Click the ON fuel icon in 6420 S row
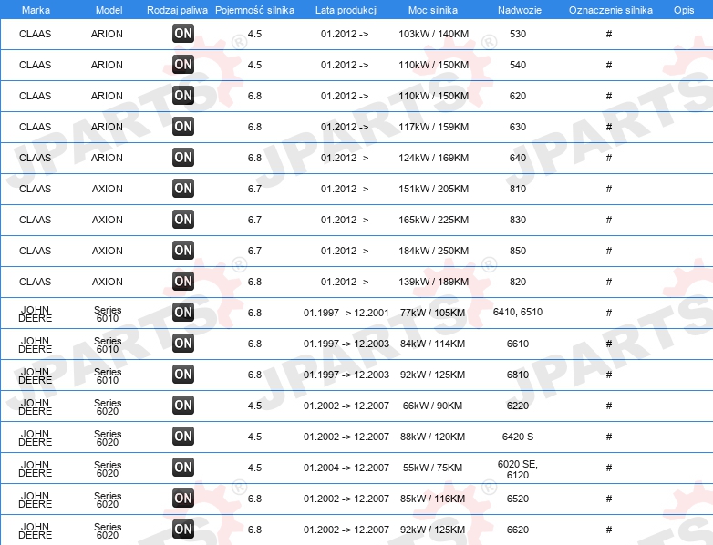The image size is (713, 545). coord(183,436)
